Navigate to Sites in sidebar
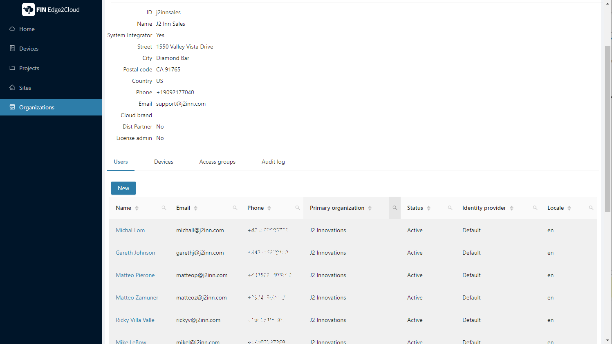 [51, 88]
